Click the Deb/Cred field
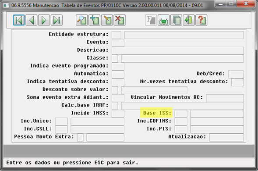This screenshot has width=258, height=171. tap(236, 75)
